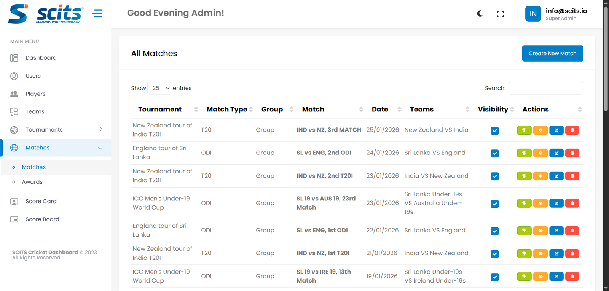This screenshot has width=609, height=291.
Task: Collapse the sidebar with the hamburger icon
Action: 97,14
